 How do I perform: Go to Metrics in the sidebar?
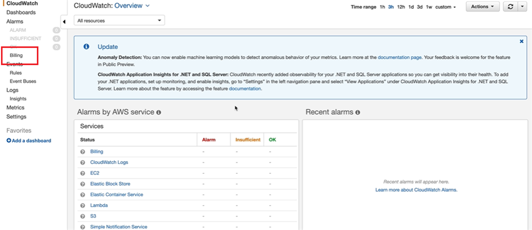16,107
